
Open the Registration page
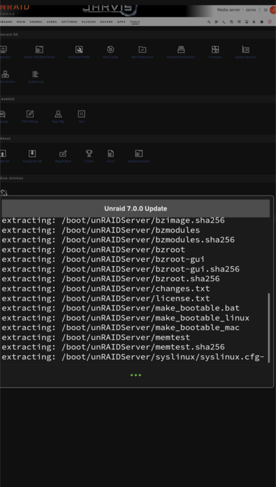click(x=63, y=156)
